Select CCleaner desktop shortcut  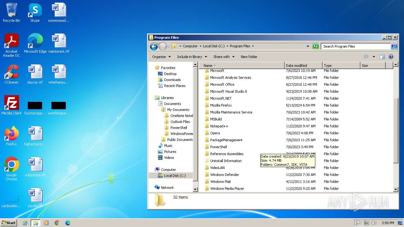point(11,74)
